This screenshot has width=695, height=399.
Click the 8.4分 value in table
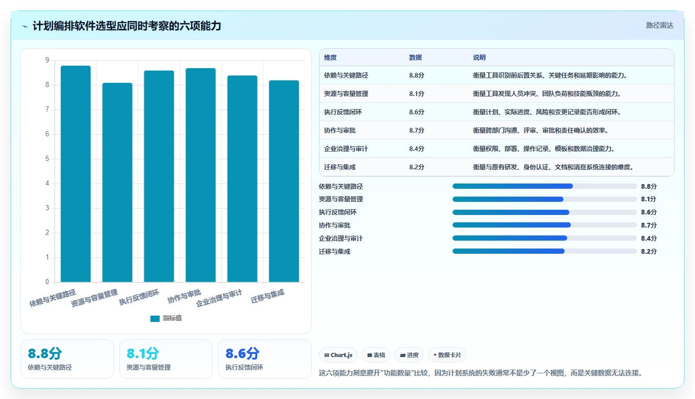coord(417,149)
